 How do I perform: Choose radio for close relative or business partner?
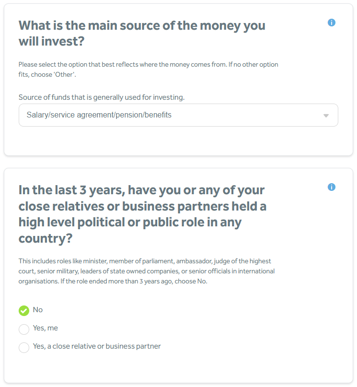point(24,348)
